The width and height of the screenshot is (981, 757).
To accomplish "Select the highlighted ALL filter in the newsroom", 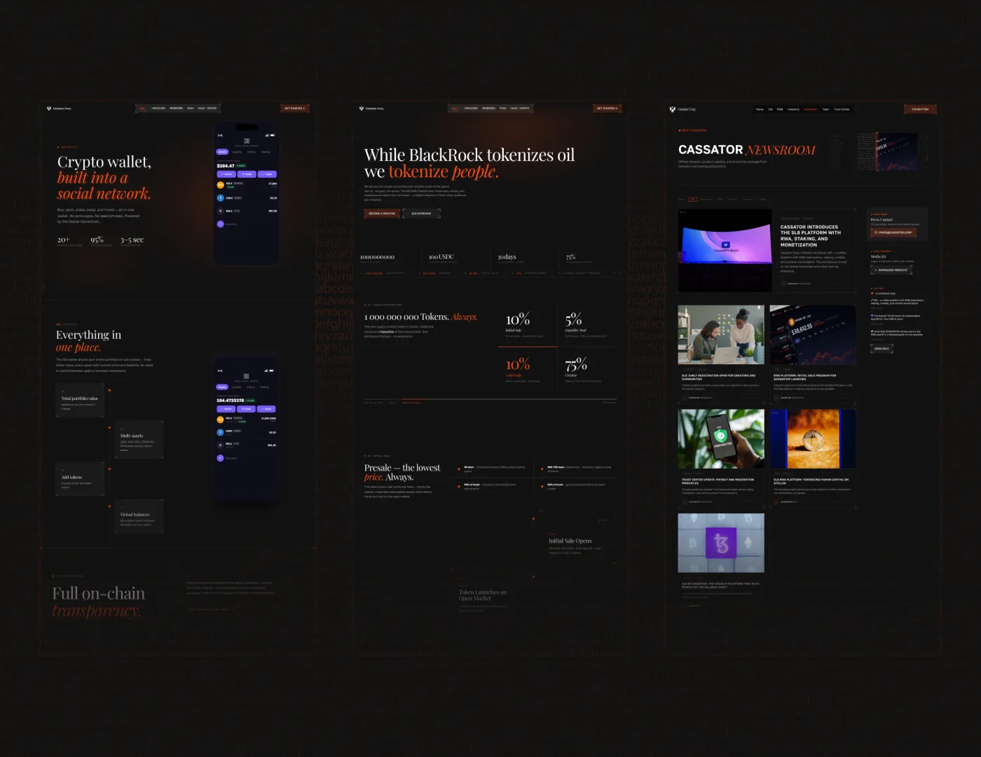I will (692, 200).
